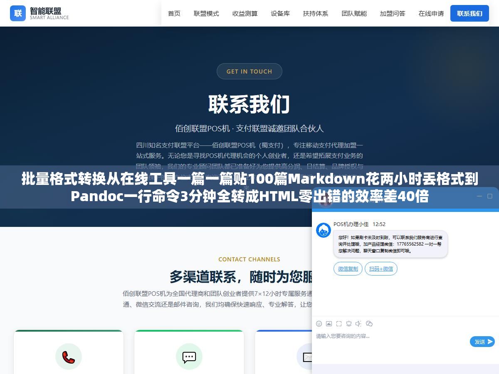Open 加盟问答 nav item

393,13
